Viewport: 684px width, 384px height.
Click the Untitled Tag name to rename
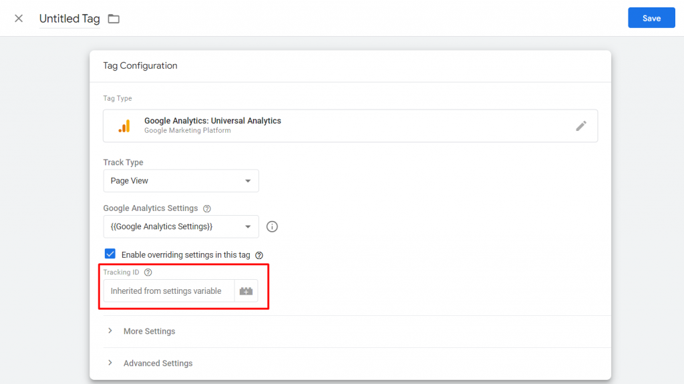click(69, 19)
